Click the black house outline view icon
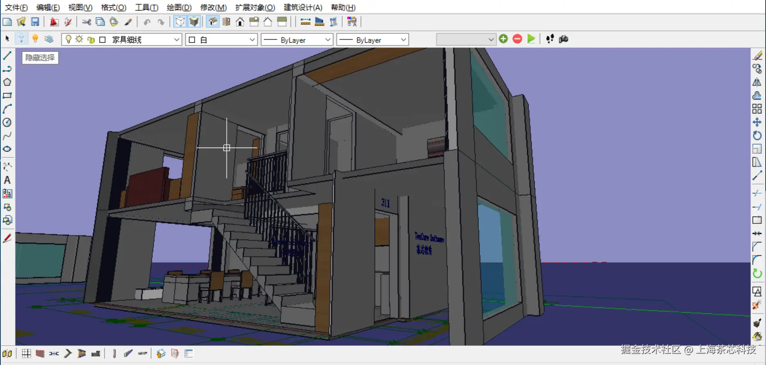Image resolution: width=766 pixels, height=365 pixels. pos(240,22)
